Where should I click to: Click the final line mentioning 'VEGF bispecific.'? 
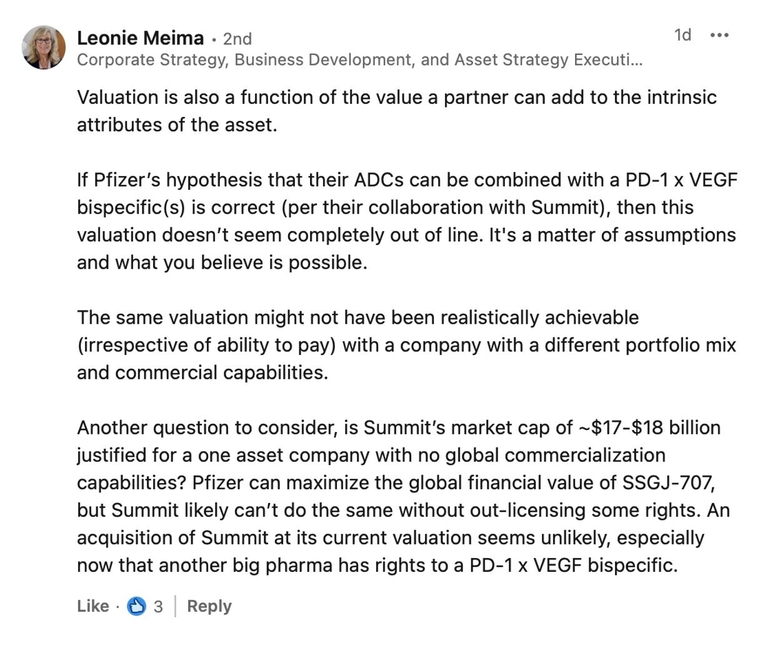pos(377,565)
